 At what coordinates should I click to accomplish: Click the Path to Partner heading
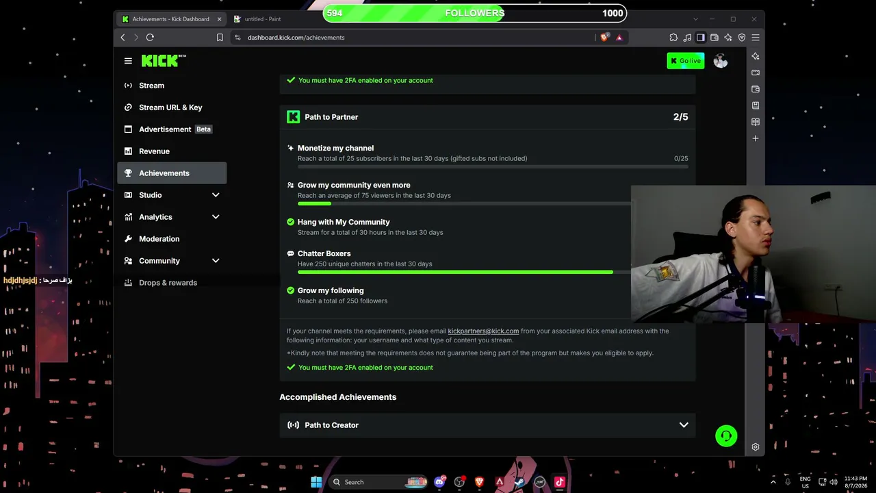[x=331, y=117]
